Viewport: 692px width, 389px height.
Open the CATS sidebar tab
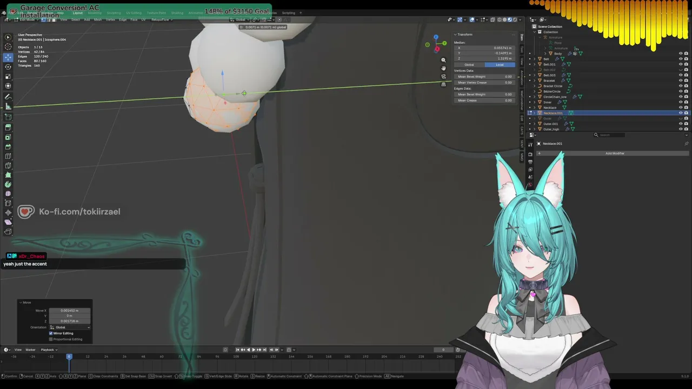pyautogui.click(x=522, y=130)
